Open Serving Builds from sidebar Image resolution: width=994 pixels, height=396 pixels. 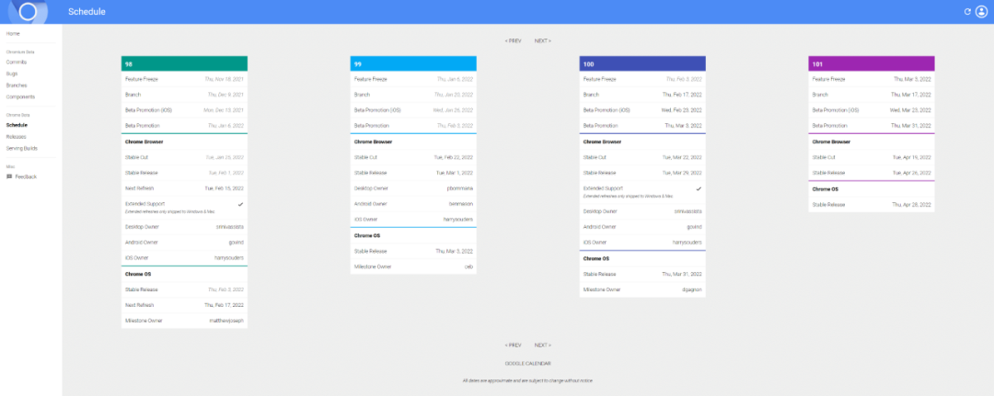(21, 148)
